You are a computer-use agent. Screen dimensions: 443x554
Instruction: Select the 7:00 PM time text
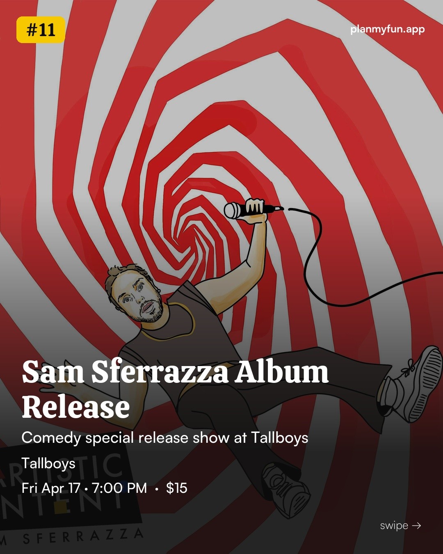pyautogui.click(x=119, y=488)
